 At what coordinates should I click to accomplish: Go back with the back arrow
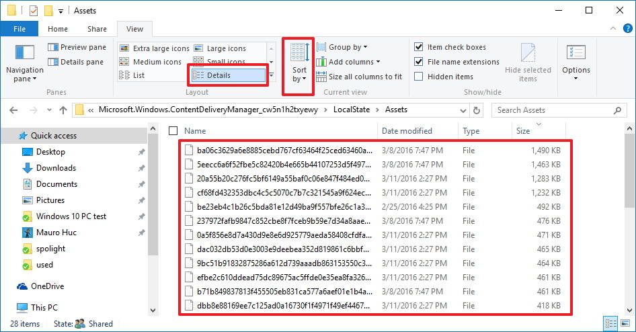click(x=13, y=110)
